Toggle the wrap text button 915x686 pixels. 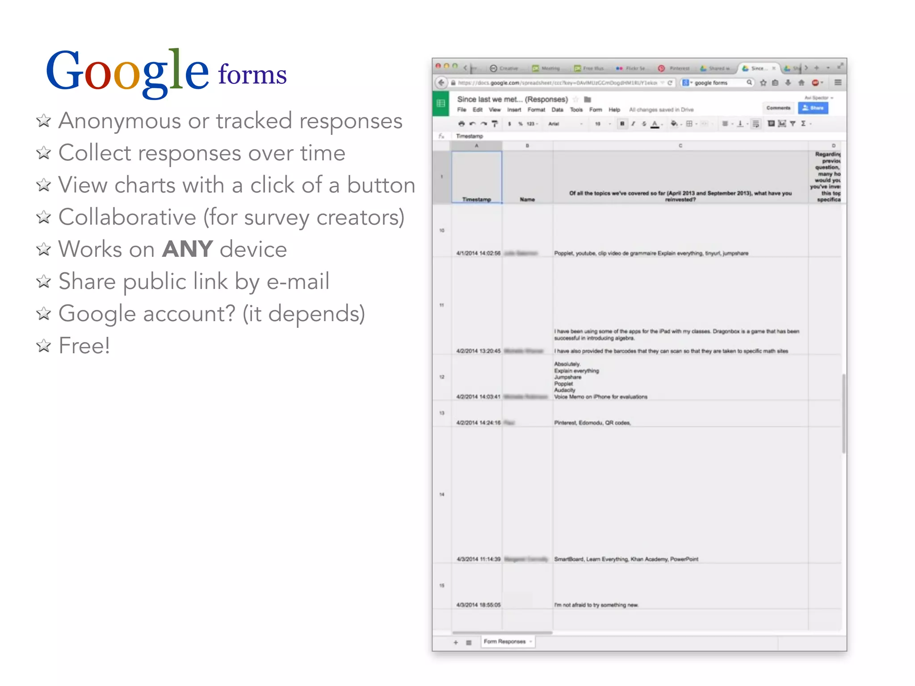click(756, 124)
